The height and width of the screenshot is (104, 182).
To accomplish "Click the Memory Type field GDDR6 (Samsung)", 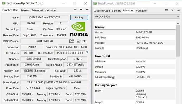I will tap(35, 70).
